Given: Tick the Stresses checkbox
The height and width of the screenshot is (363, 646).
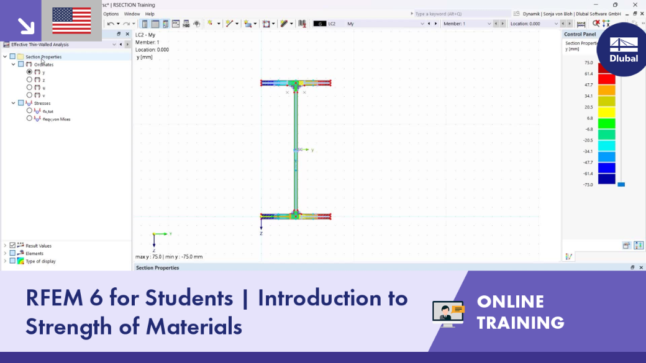Looking at the screenshot, I should point(21,103).
